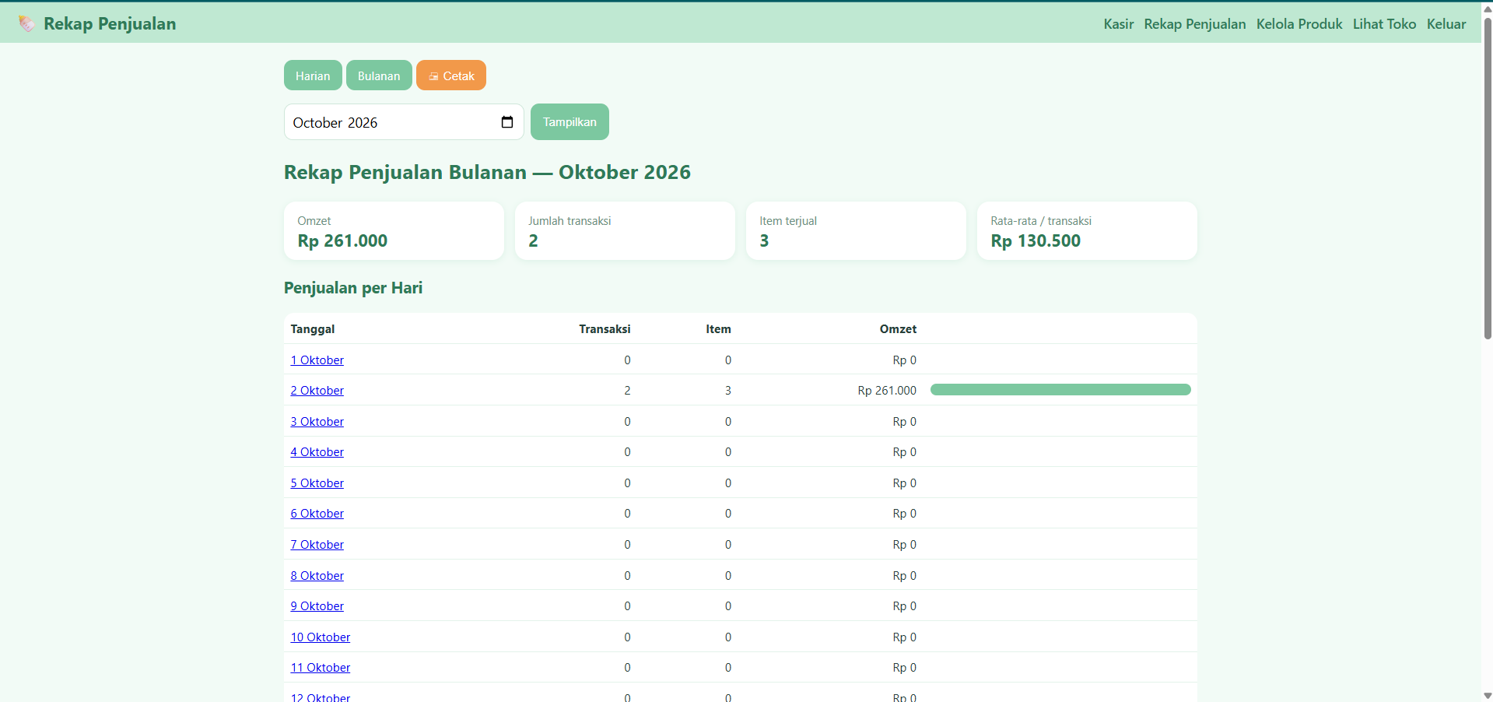
Task: Switch to the Bulanan report
Action: (379, 75)
